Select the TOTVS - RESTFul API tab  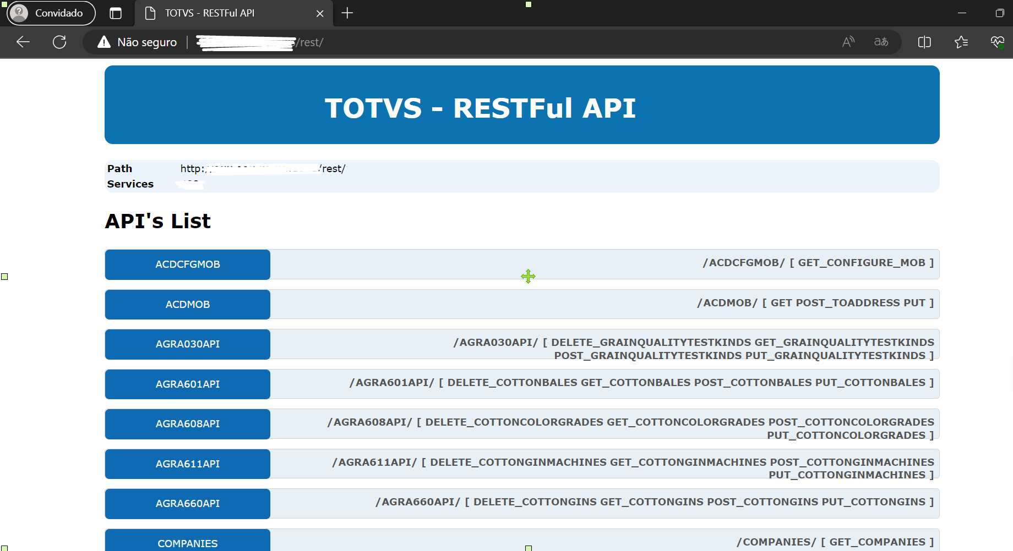234,13
